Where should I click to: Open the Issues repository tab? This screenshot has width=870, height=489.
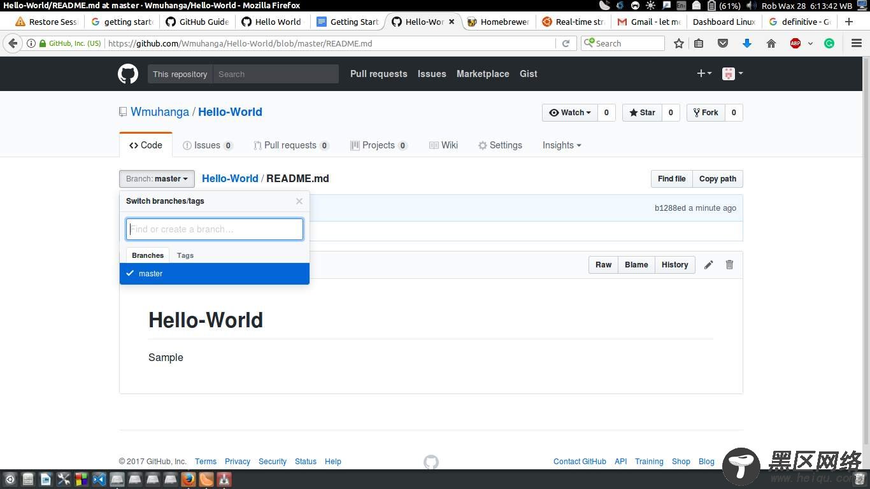[208, 145]
